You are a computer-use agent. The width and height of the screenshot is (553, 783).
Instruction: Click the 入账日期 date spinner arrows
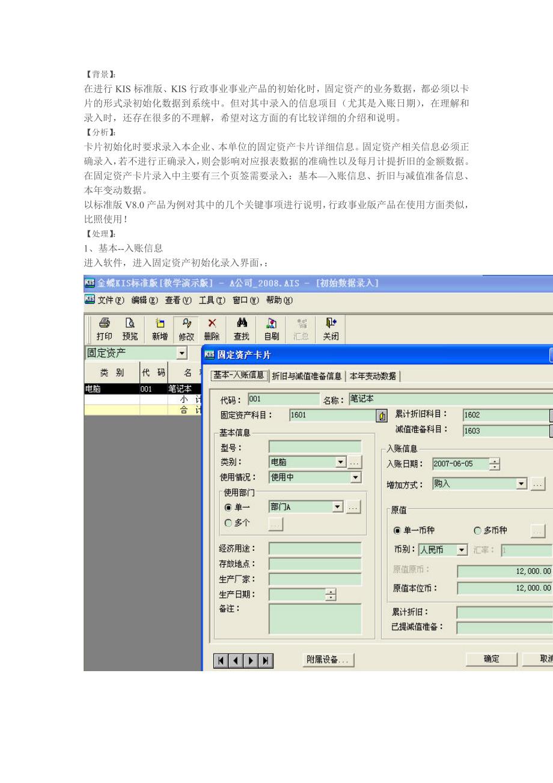pos(494,464)
